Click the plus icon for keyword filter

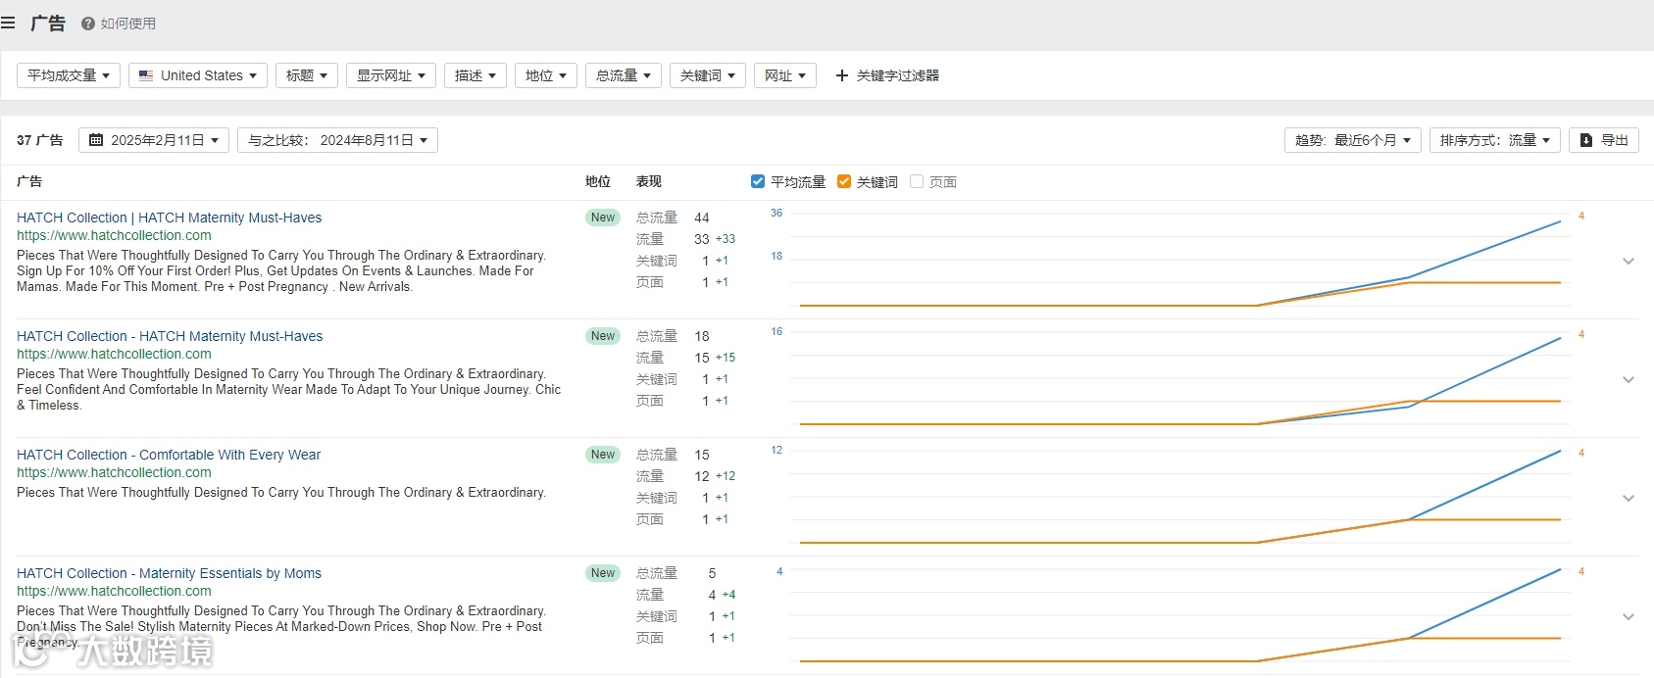pyautogui.click(x=841, y=75)
